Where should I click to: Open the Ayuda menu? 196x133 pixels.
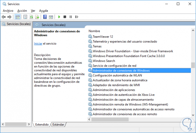coord(43,11)
